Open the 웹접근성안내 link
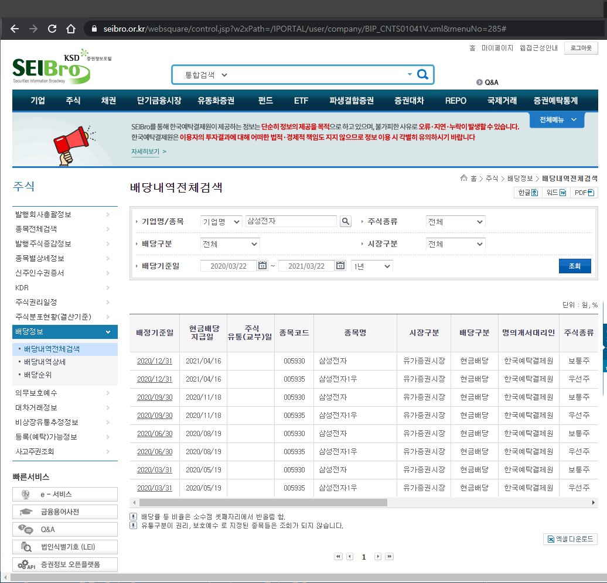 (x=539, y=48)
